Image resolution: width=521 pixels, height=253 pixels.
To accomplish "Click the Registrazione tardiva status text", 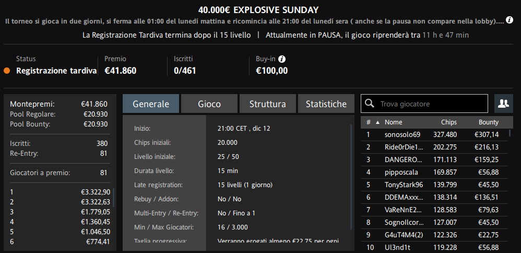I will pyautogui.click(x=56, y=71).
